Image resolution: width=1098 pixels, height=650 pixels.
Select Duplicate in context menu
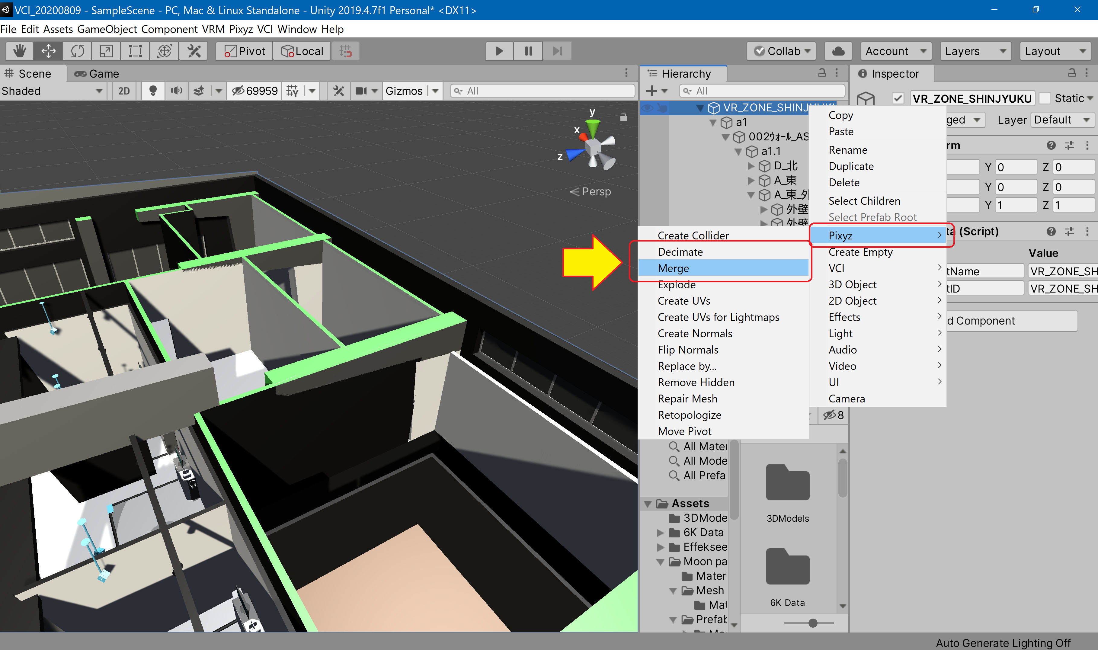coord(877,166)
